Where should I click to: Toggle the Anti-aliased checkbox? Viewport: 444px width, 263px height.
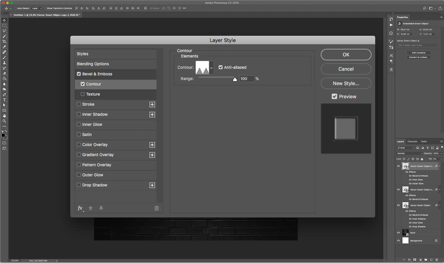(221, 67)
